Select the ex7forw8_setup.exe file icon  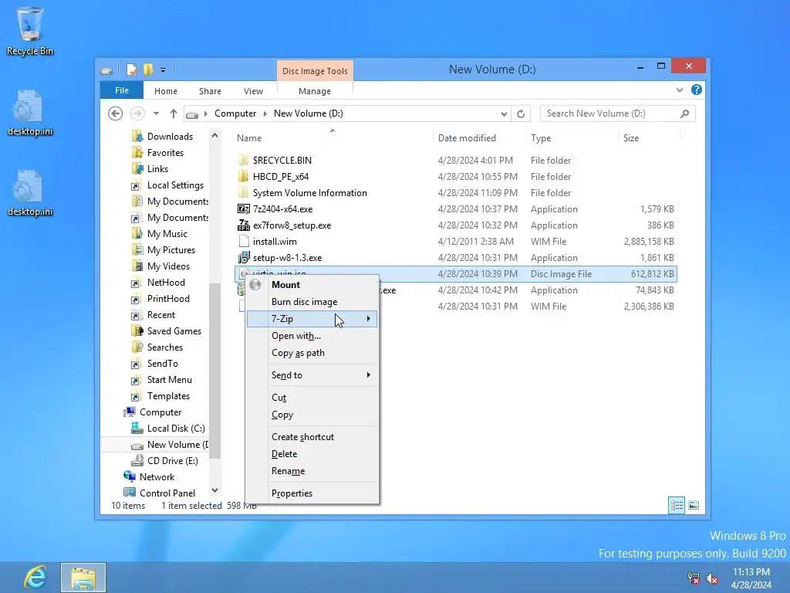[244, 225]
